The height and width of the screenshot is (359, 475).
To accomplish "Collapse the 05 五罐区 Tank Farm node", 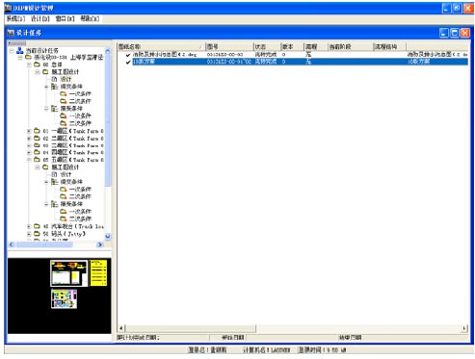I will pos(29,160).
